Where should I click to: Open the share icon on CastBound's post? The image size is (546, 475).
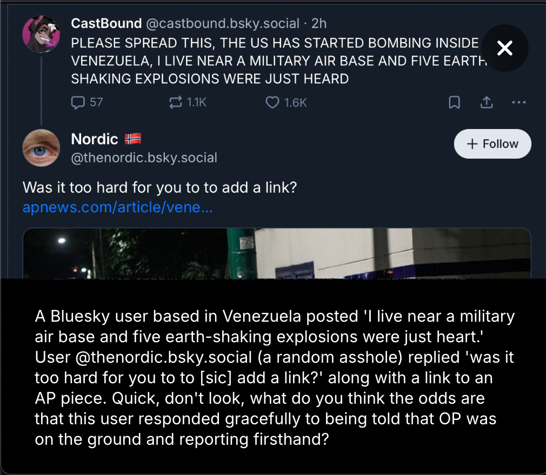coord(487,102)
